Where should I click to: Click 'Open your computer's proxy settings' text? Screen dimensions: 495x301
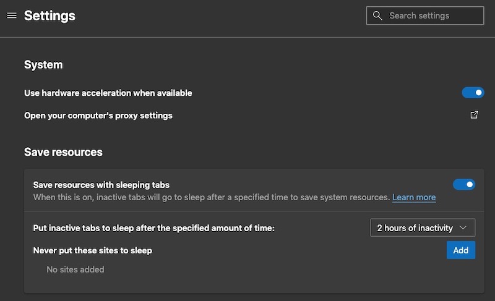(98, 115)
